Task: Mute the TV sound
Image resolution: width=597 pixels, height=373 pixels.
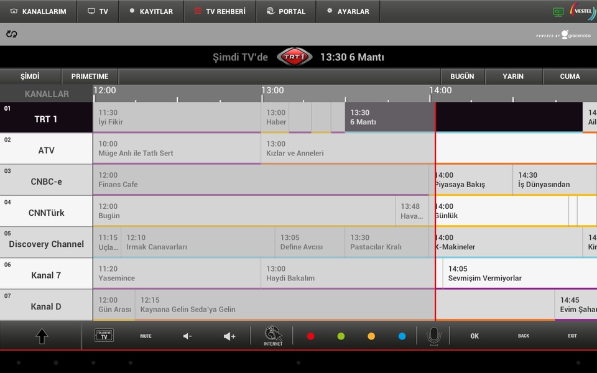Action: pos(146,336)
